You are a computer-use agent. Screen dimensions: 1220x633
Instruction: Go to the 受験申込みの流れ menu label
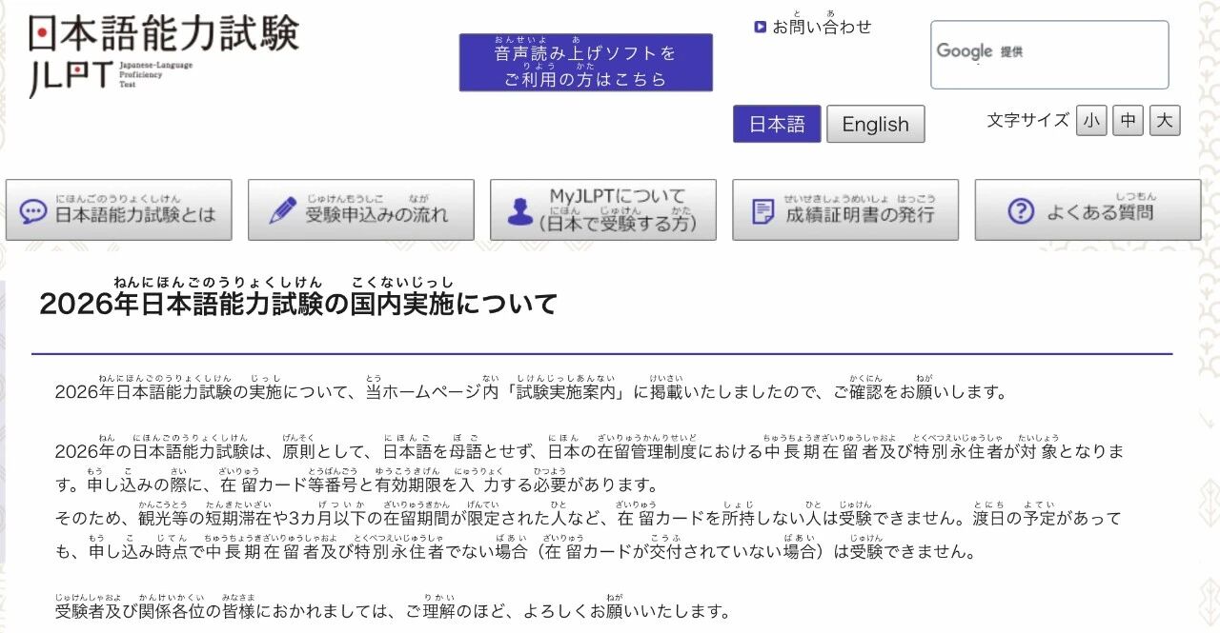(x=376, y=214)
